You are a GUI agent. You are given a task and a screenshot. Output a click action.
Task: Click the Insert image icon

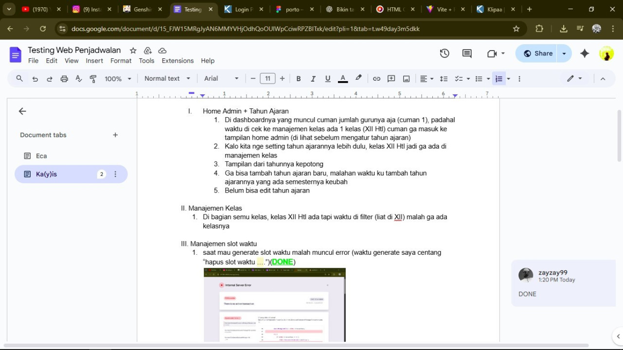406,79
